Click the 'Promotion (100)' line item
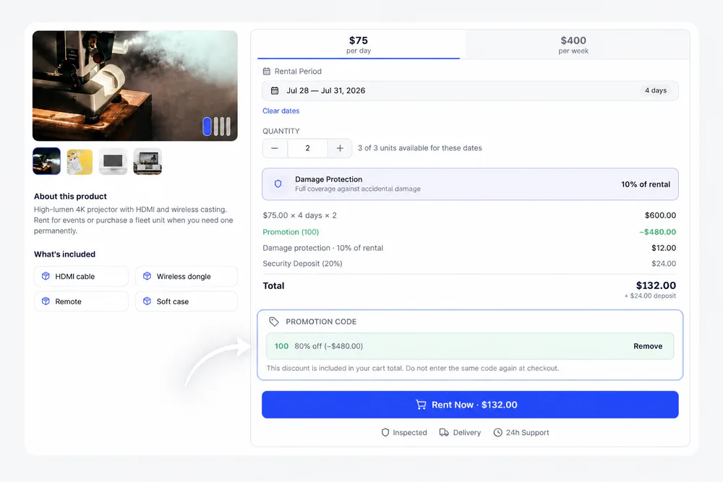 291,232
